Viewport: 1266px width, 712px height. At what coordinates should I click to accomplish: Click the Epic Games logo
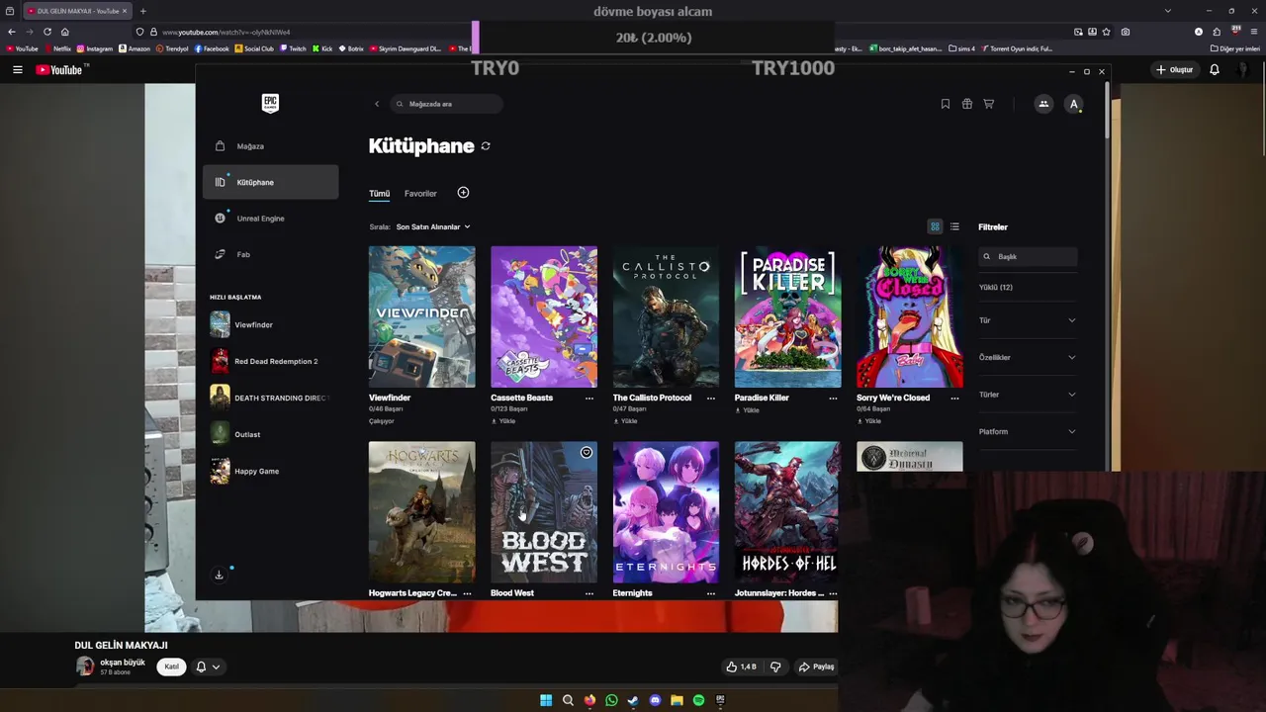pyautogui.click(x=270, y=104)
